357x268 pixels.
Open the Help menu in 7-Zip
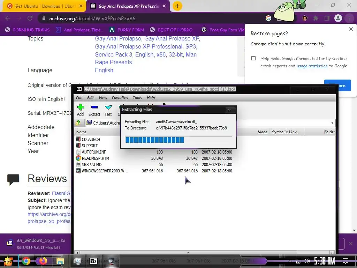pyautogui.click(x=151, y=98)
